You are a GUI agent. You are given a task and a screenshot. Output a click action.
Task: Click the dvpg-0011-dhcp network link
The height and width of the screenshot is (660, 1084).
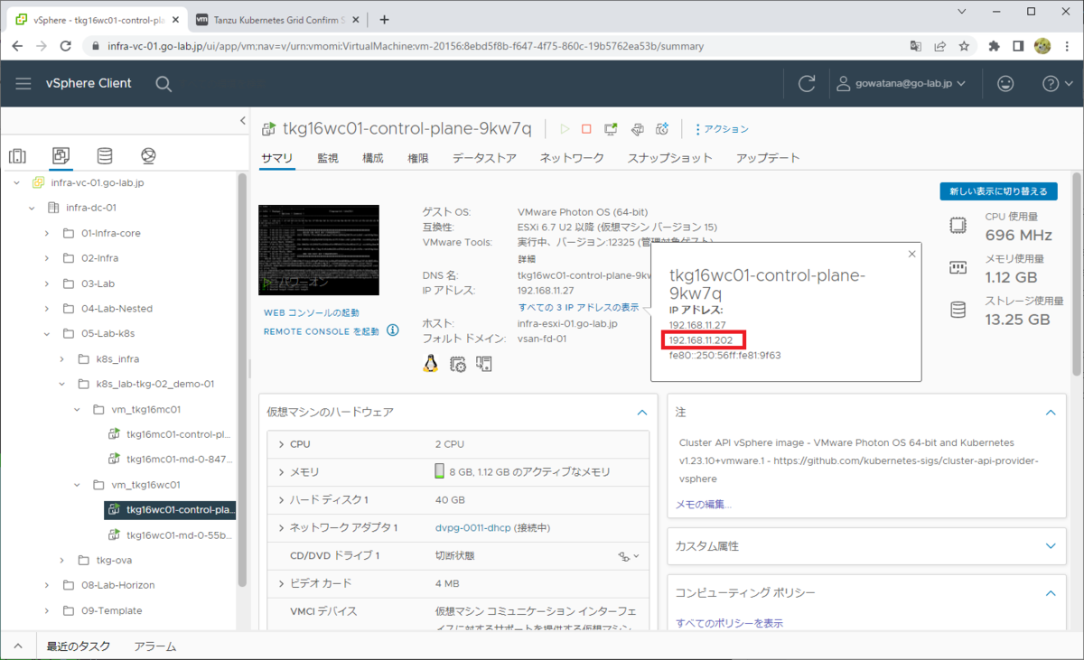tap(473, 528)
